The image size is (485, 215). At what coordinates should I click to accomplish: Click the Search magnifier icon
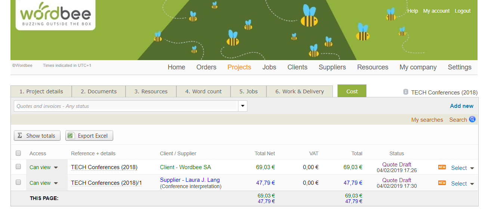coord(472,119)
